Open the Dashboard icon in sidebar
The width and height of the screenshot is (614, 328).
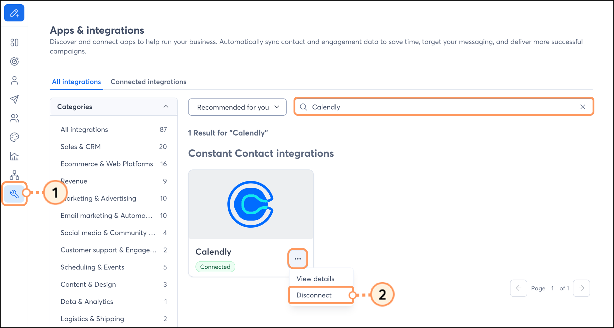click(x=14, y=43)
